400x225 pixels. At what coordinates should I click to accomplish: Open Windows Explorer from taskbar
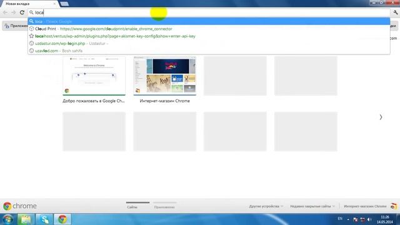26,219
